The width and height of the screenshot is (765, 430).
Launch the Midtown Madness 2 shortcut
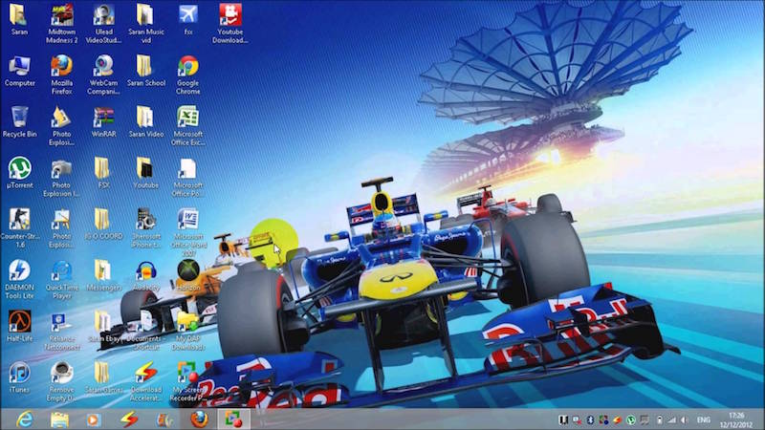(62, 23)
